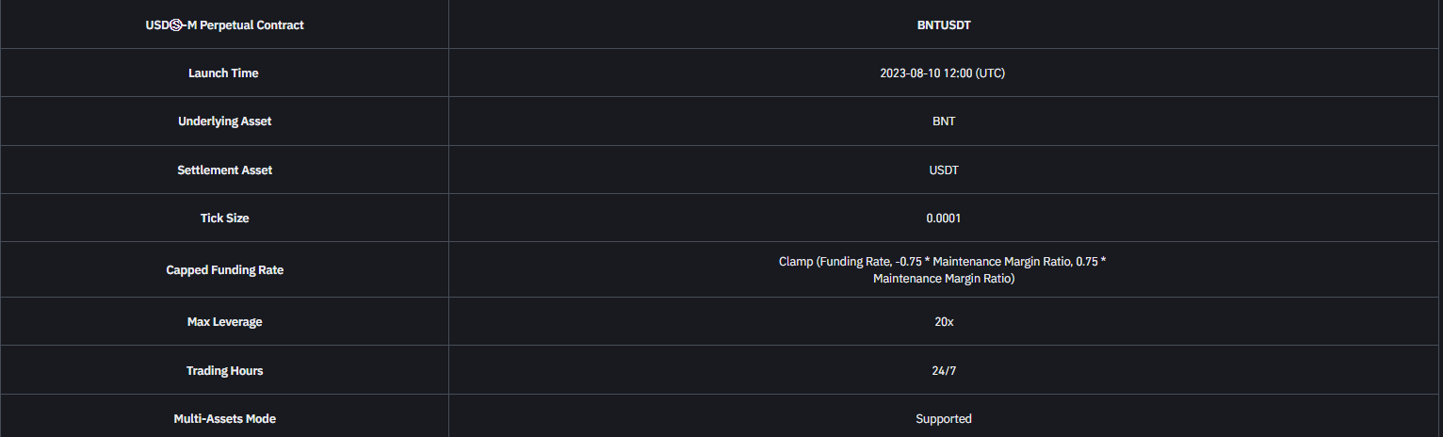Click the Multi-Assets Mode label
Viewport: 1443px width, 437px height.
(x=224, y=419)
